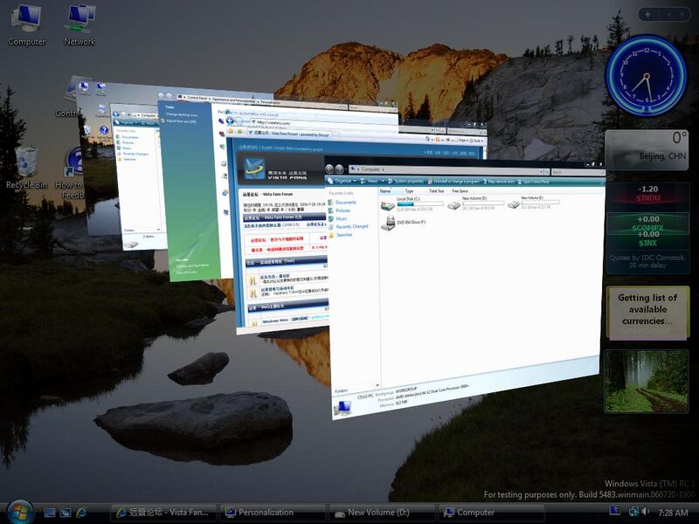The height and width of the screenshot is (524, 699).
Task: Click the network tray icon
Action: click(x=633, y=511)
